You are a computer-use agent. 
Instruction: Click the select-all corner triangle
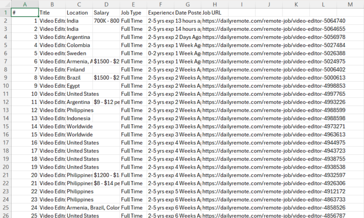click(x=6, y=4)
